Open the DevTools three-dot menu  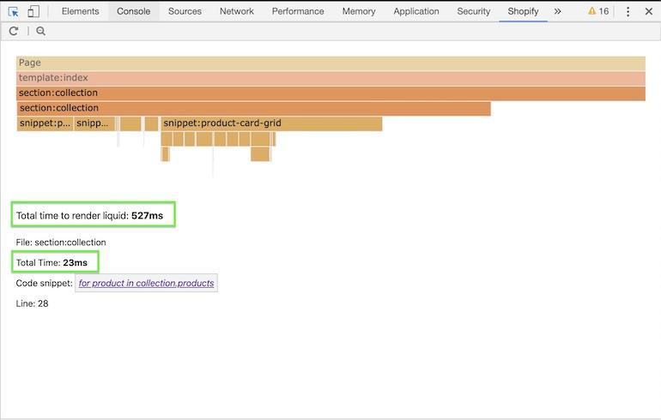[x=628, y=11]
